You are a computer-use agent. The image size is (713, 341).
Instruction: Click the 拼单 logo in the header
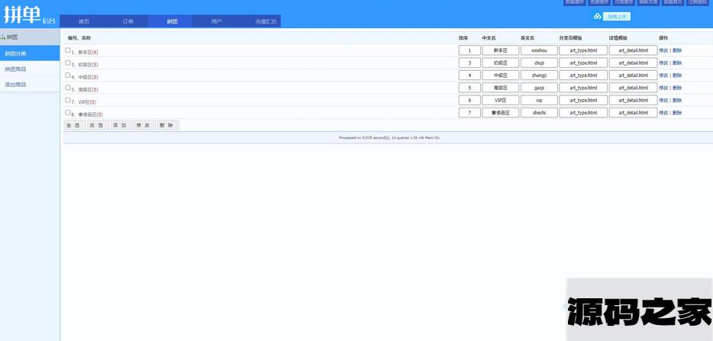[22, 15]
